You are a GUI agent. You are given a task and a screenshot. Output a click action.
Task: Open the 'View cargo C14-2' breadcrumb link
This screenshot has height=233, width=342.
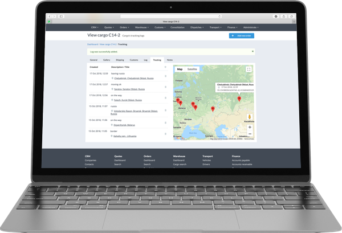click(x=108, y=44)
